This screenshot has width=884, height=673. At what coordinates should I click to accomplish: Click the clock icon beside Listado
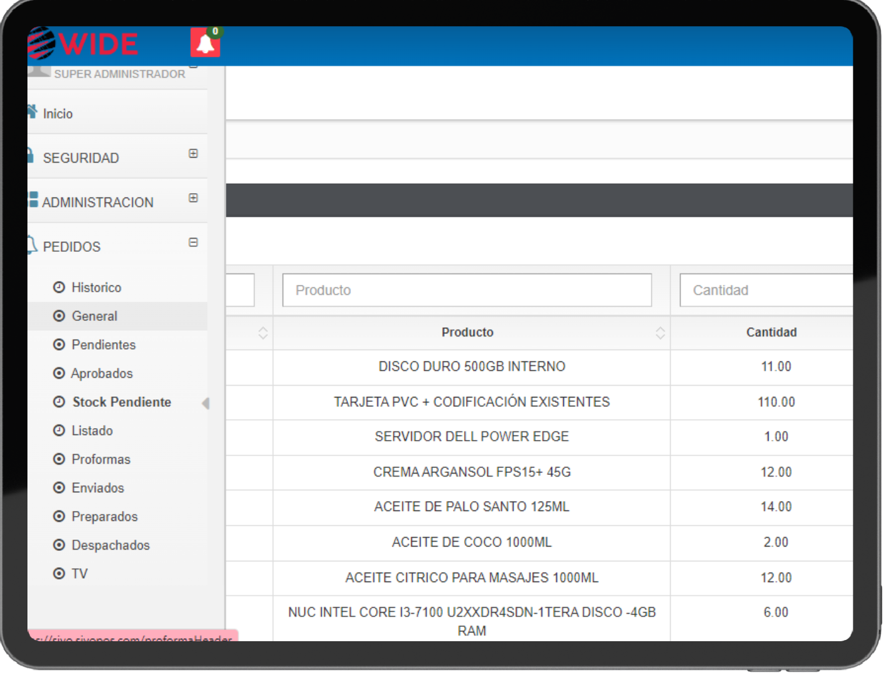pos(59,431)
